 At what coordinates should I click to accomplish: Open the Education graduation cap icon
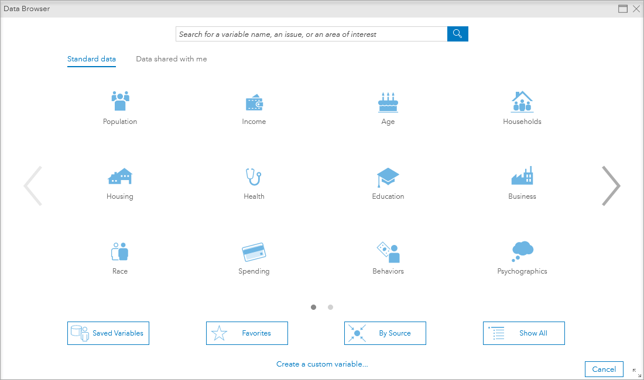click(388, 177)
